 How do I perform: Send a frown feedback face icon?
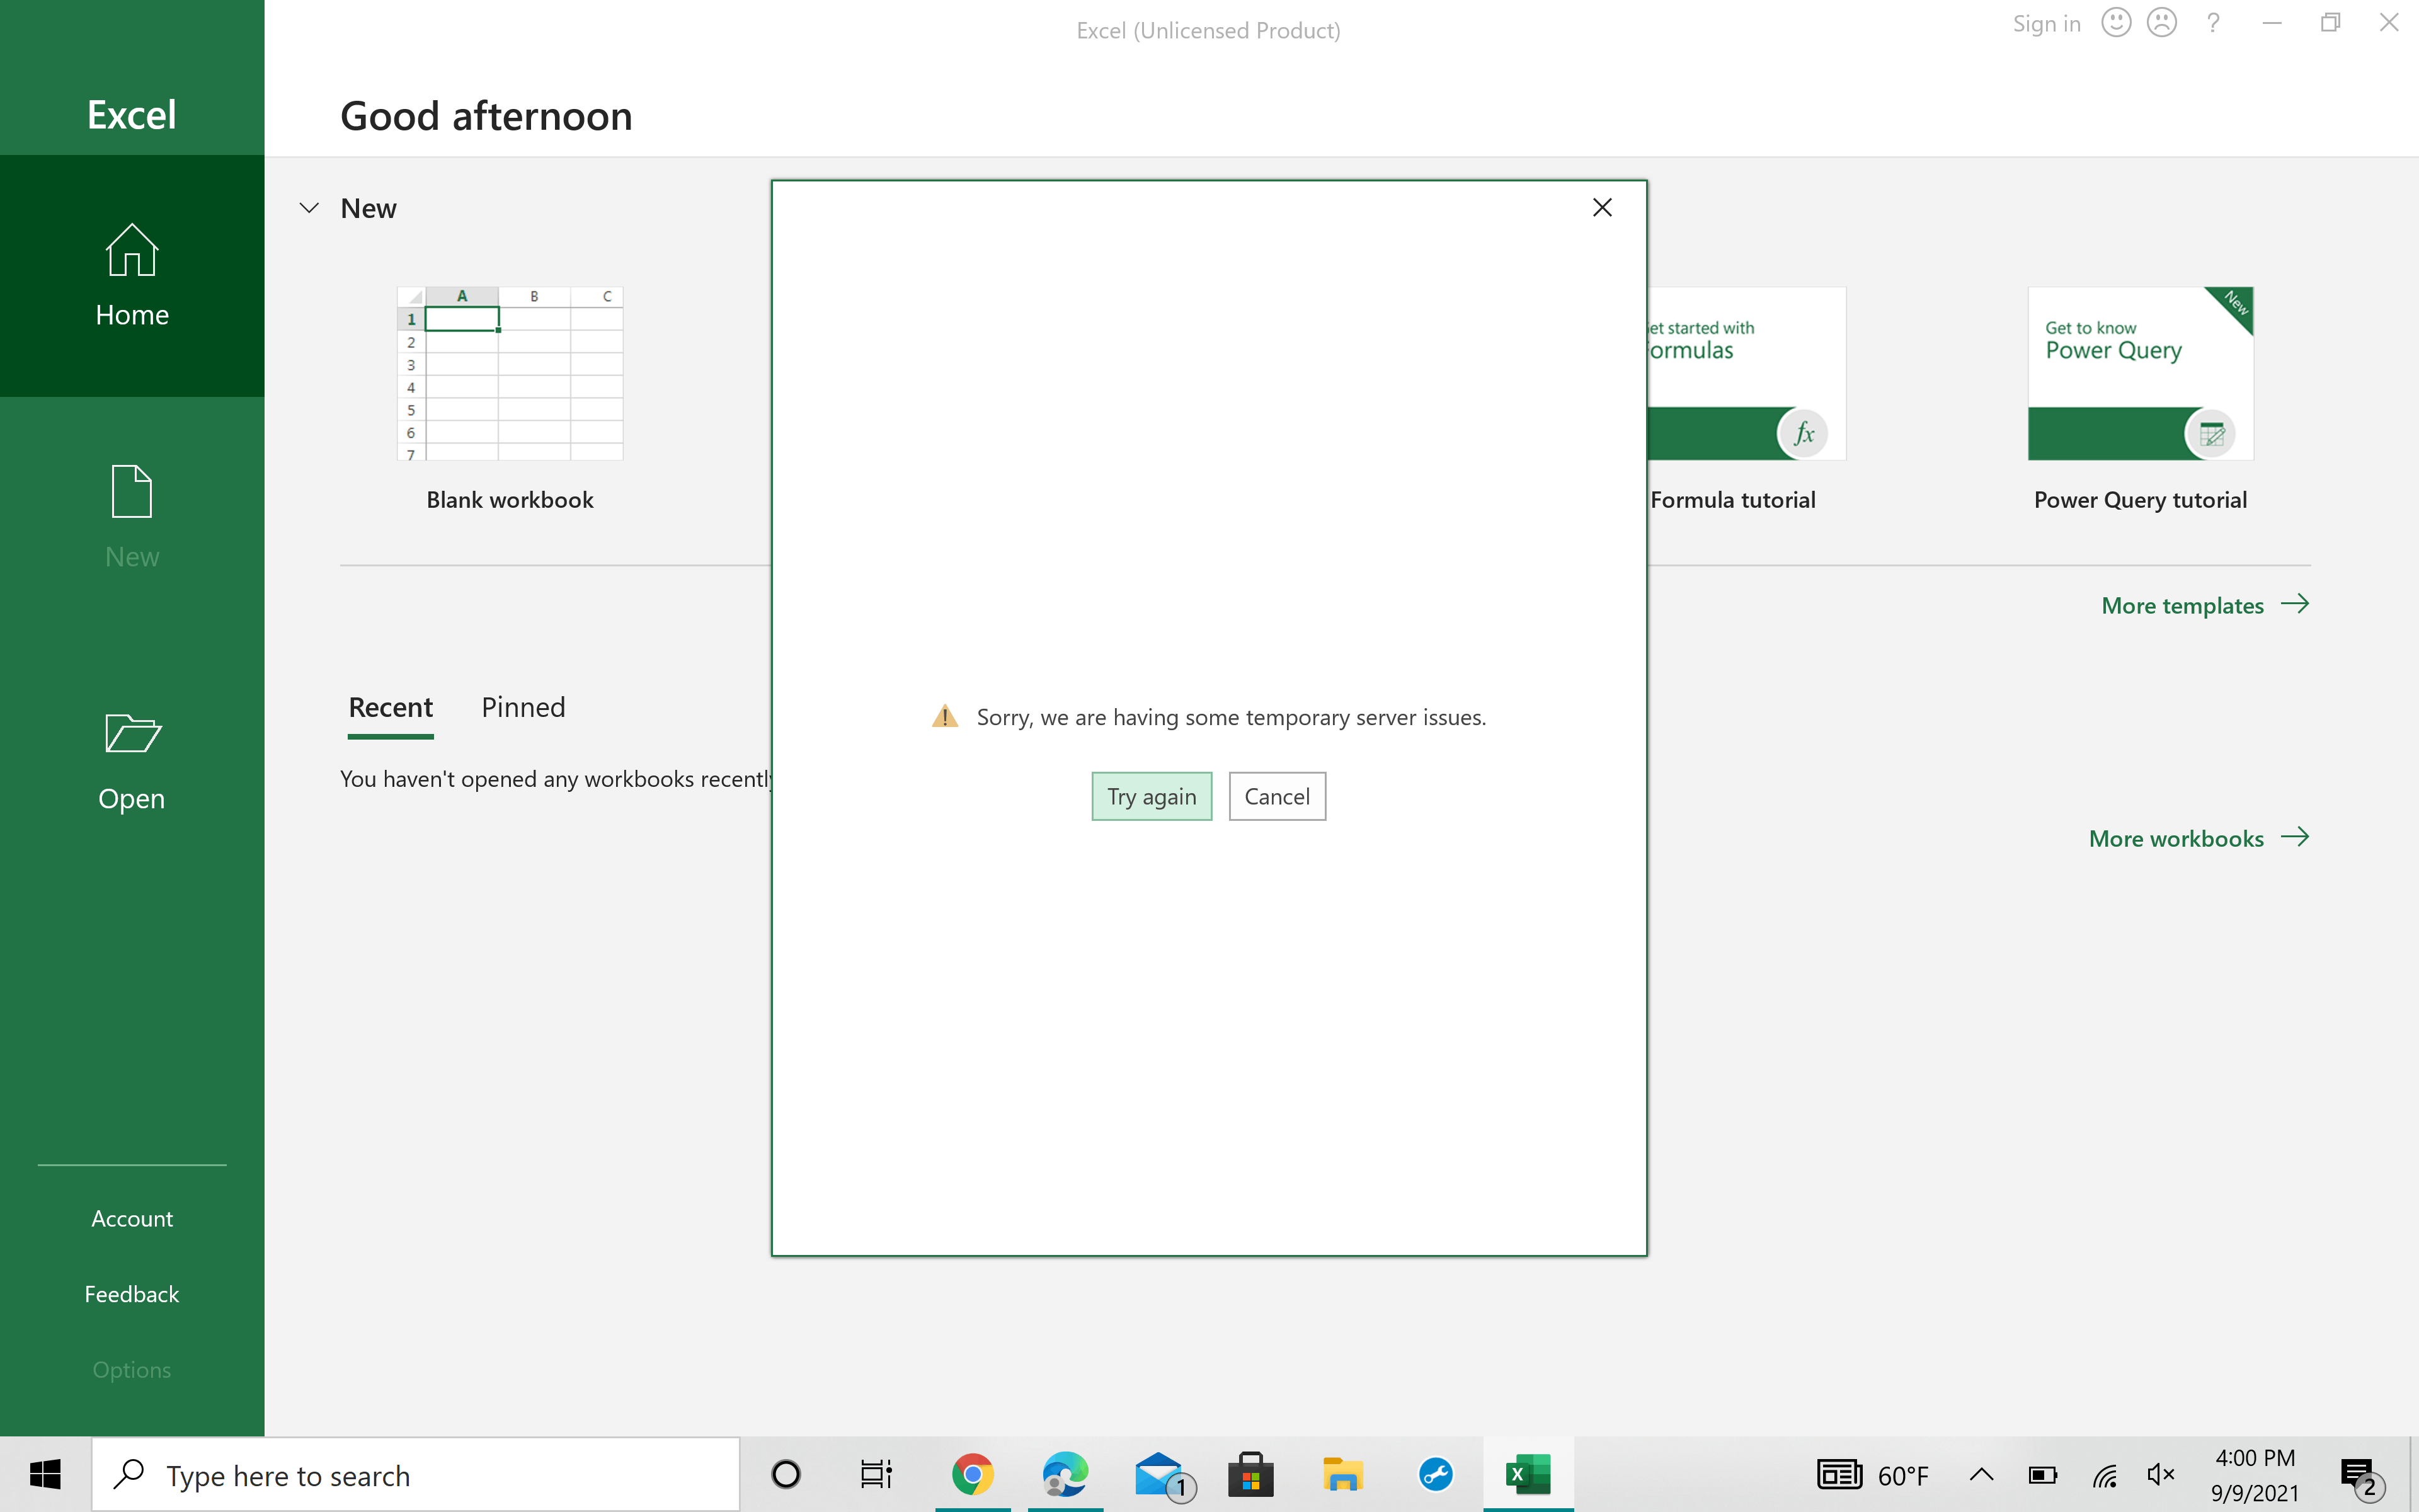2161,23
